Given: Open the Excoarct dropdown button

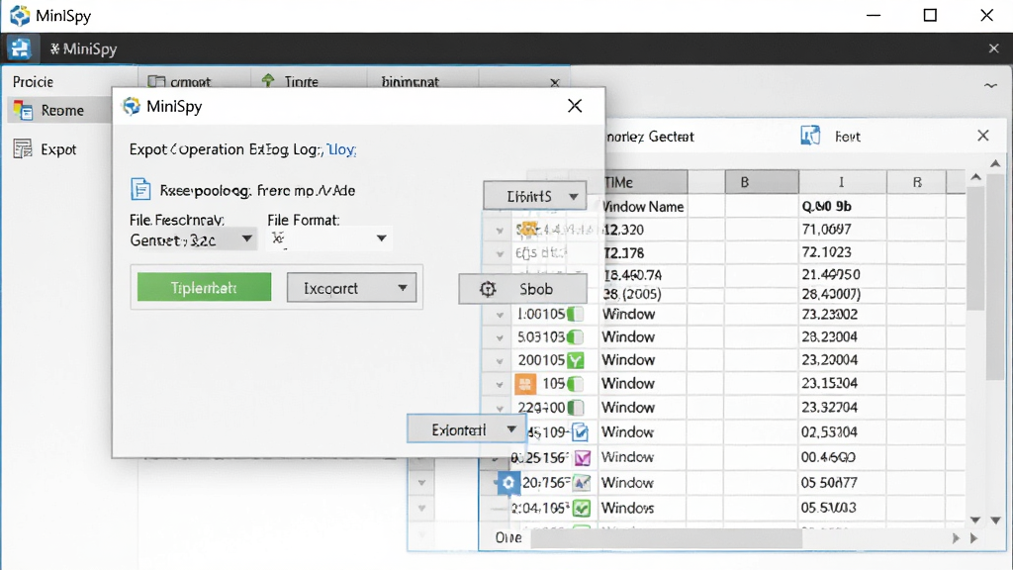Looking at the screenshot, I should (351, 288).
